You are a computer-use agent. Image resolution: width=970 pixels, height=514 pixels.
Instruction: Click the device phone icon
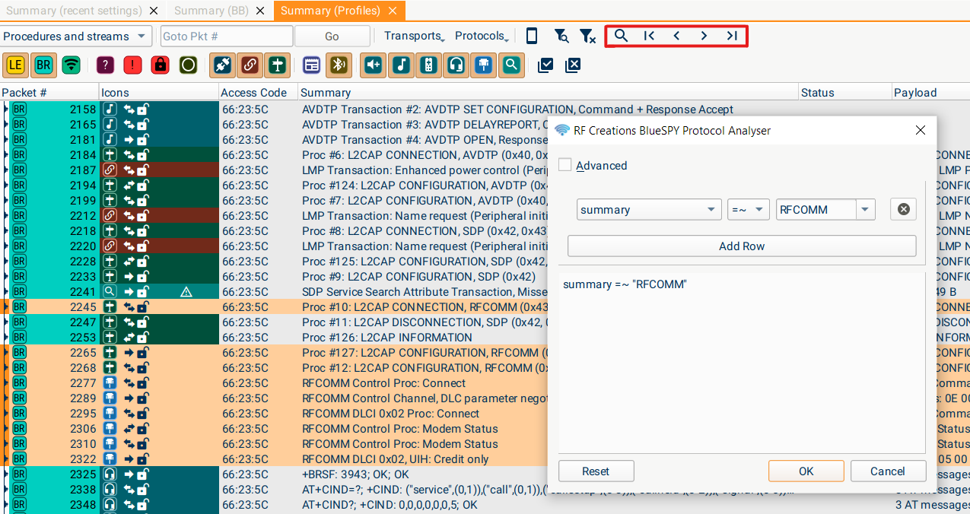pos(532,36)
